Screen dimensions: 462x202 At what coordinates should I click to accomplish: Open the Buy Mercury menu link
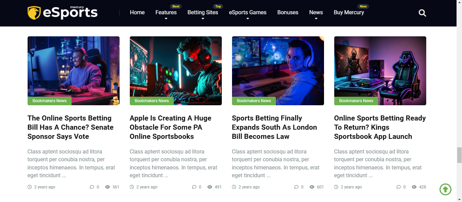[349, 13]
